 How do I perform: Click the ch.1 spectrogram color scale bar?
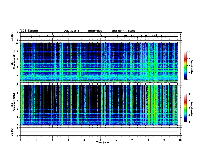(186, 66)
